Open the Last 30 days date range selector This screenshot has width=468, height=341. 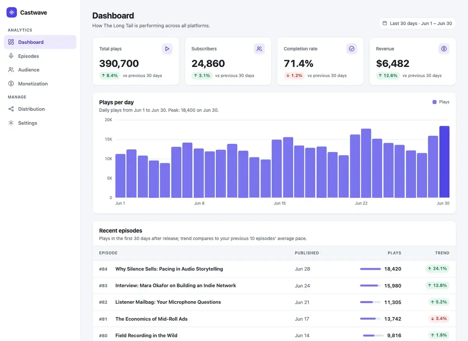click(417, 23)
